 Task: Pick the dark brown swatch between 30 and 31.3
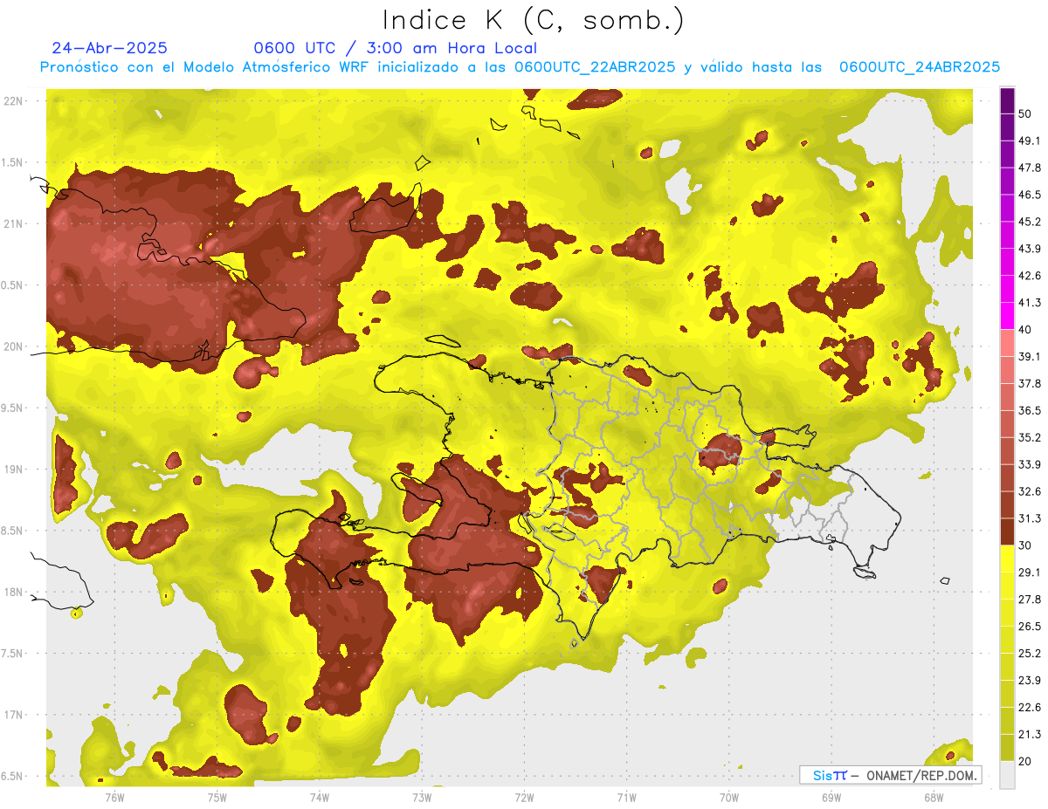coord(1008,531)
